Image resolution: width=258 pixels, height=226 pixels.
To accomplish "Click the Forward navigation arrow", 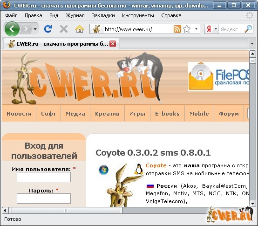I will 26,29.
